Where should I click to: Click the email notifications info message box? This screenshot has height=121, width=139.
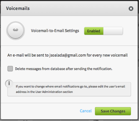[69, 89]
